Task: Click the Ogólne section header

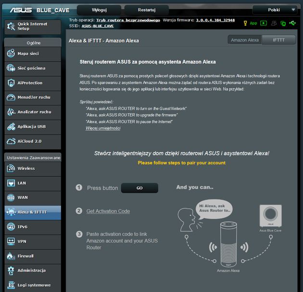Action: click(x=33, y=42)
